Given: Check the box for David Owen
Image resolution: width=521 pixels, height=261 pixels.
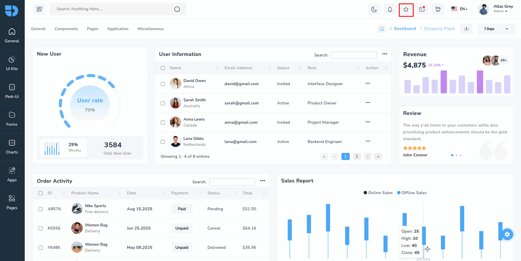Looking at the screenshot, I should 163,84.
